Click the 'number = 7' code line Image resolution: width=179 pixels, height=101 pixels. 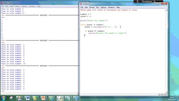click(86, 14)
